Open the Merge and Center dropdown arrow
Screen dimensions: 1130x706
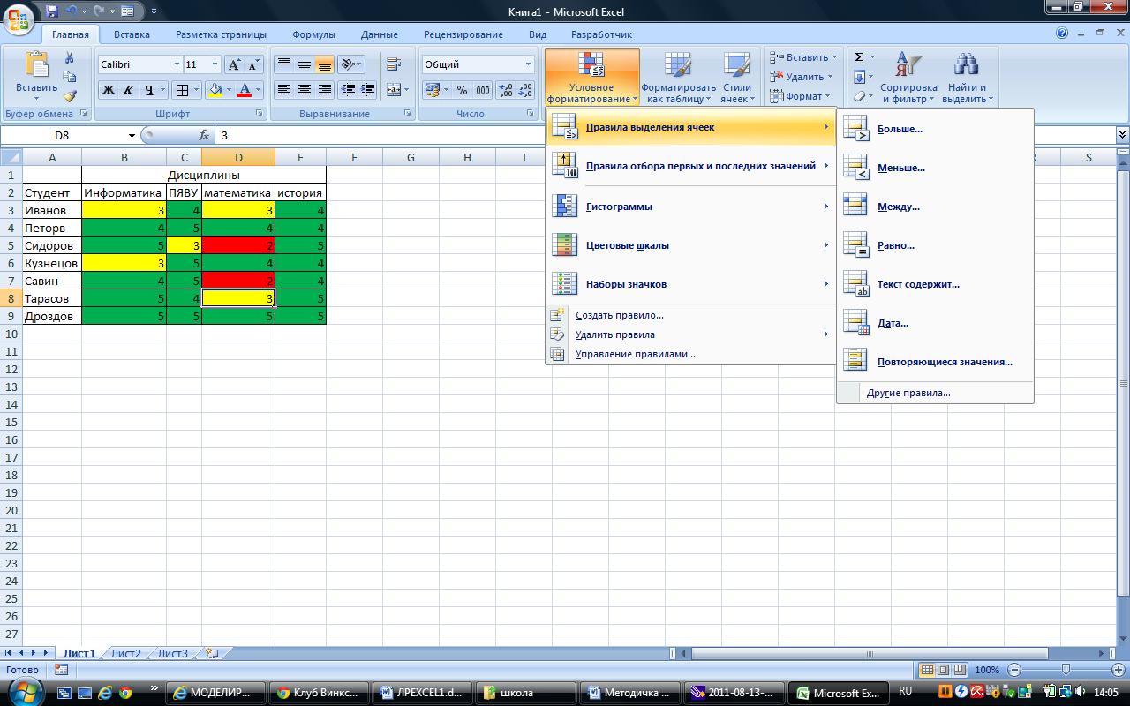point(405,90)
